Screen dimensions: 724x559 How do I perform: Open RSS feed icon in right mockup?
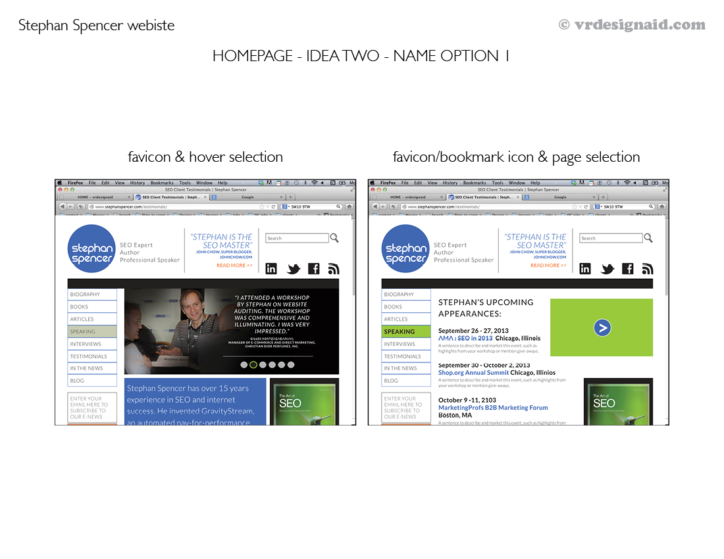click(648, 269)
